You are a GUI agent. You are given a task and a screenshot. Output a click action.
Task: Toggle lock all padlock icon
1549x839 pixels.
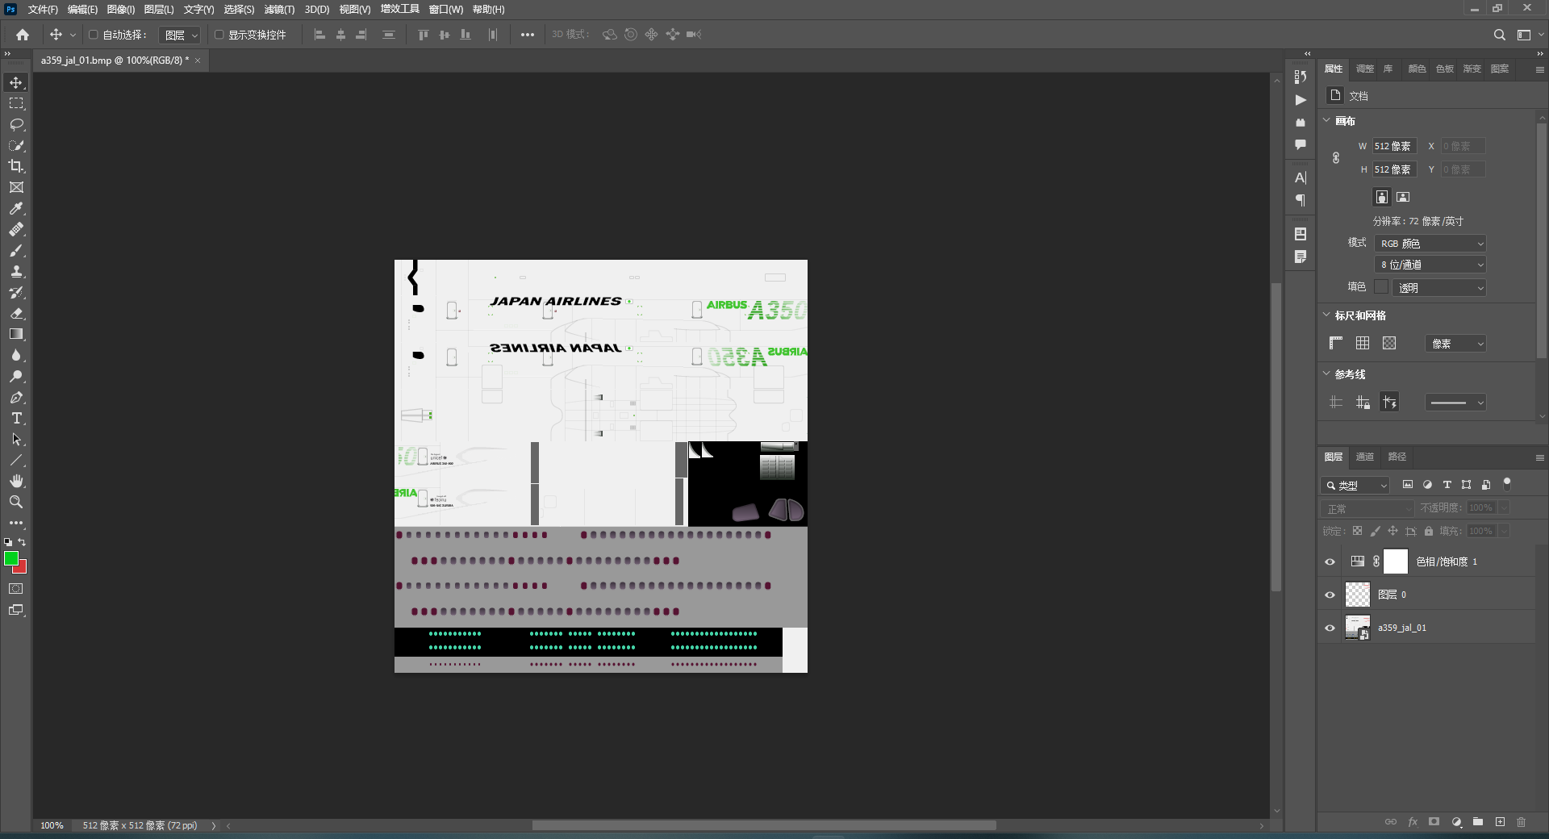coord(1429,531)
